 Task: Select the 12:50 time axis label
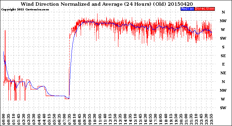point(115,119)
